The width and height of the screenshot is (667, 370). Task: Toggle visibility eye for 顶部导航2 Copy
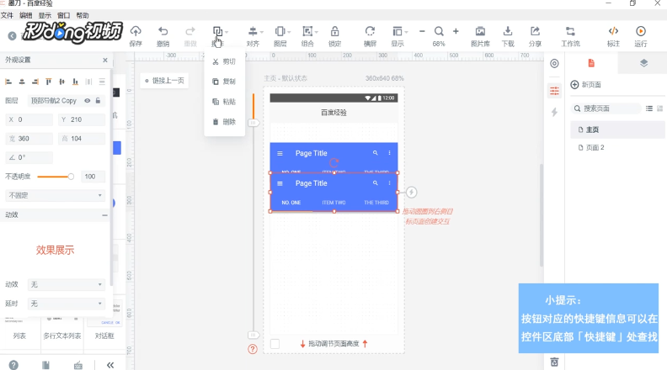88,101
